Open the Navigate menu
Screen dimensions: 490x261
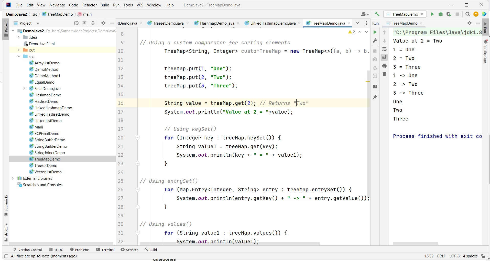coord(57,5)
